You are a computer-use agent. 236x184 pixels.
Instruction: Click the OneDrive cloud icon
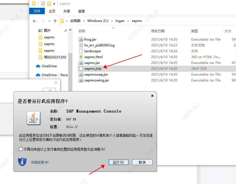[38, 66]
